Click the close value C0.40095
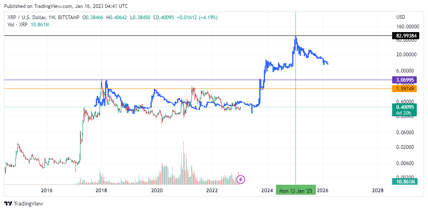The width and height of the screenshot is (428, 211). (164, 18)
